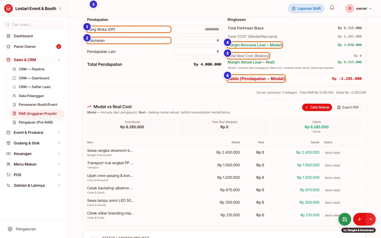Open the owner account dropdown
Viewport: 381px width, 238px height.
359,8
